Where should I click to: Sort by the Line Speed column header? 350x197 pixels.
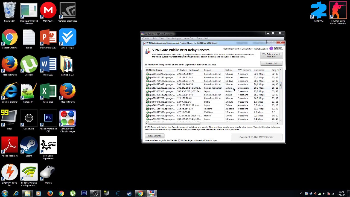coord(262,70)
